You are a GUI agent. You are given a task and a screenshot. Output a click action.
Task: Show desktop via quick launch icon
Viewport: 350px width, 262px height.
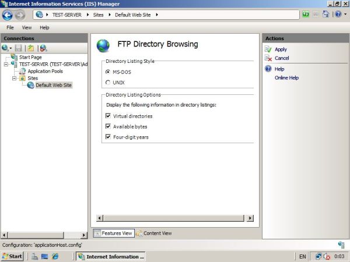pyautogui.click(x=44, y=256)
